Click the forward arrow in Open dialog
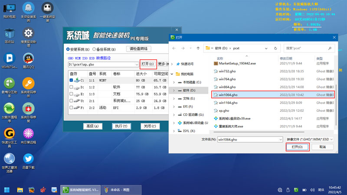347x195 pixels. pyautogui.click(x=183, y=48)
